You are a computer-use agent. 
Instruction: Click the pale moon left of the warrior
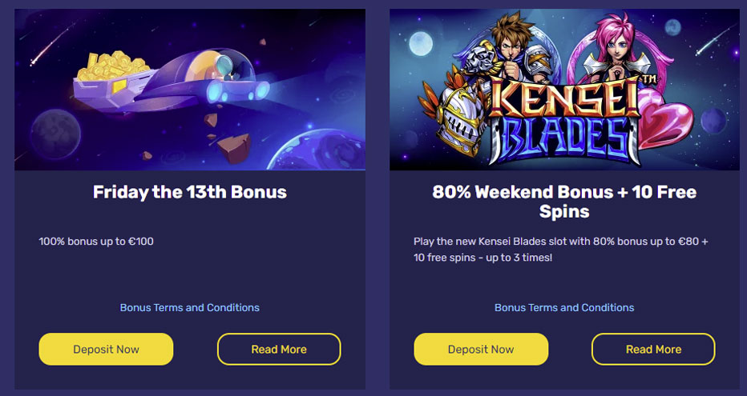[420, 44]
